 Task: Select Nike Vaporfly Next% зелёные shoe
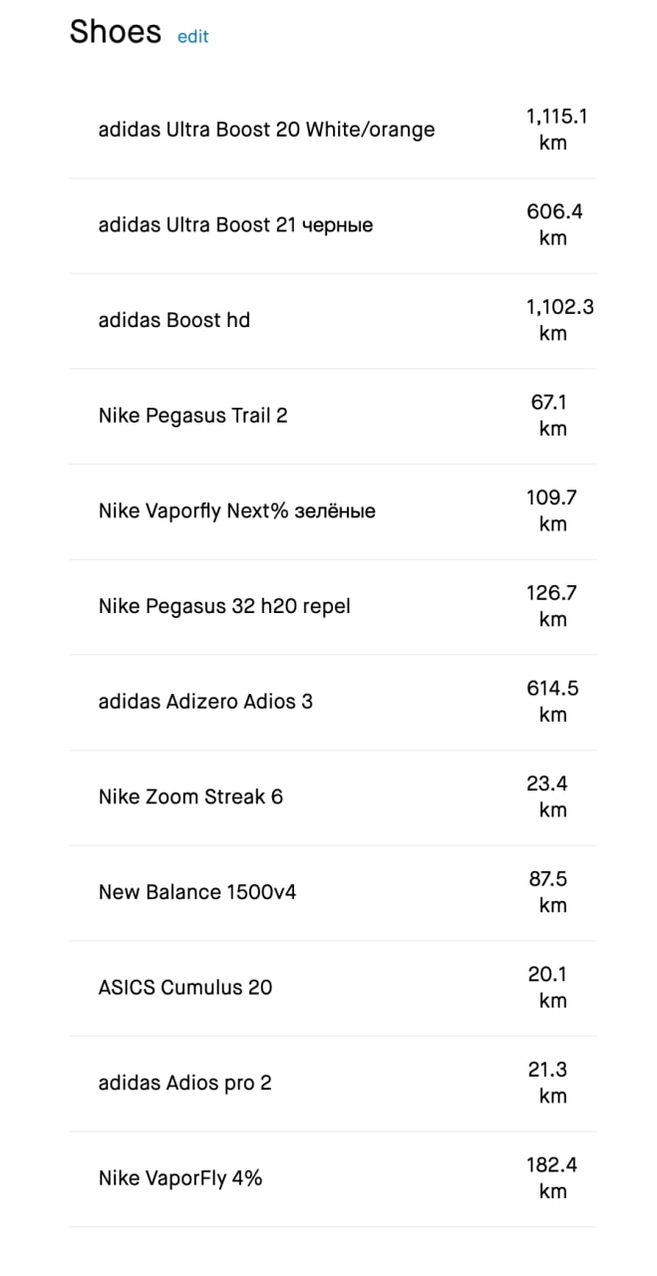click(236, 511)
